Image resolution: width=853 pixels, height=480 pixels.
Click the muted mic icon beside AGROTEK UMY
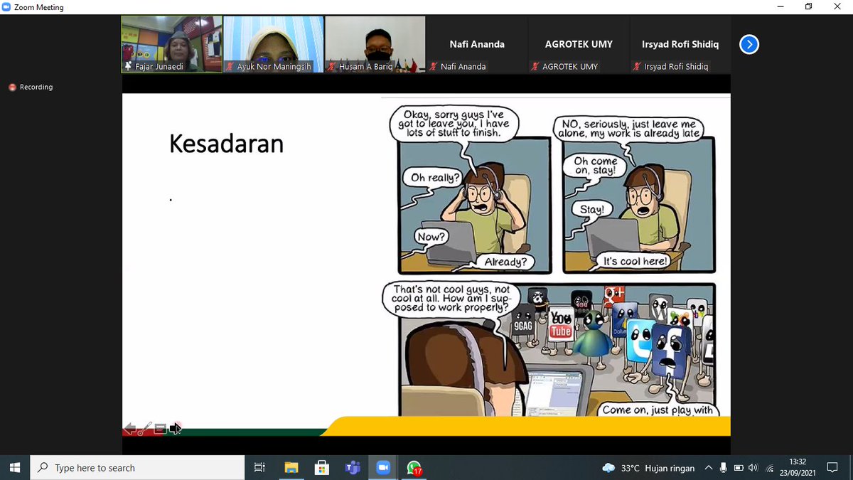(x=535, y=66)
